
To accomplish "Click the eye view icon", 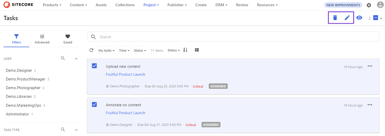I will [x=359, y=18].
